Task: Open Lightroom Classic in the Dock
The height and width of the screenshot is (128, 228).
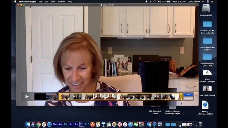Action: [87, 124]
